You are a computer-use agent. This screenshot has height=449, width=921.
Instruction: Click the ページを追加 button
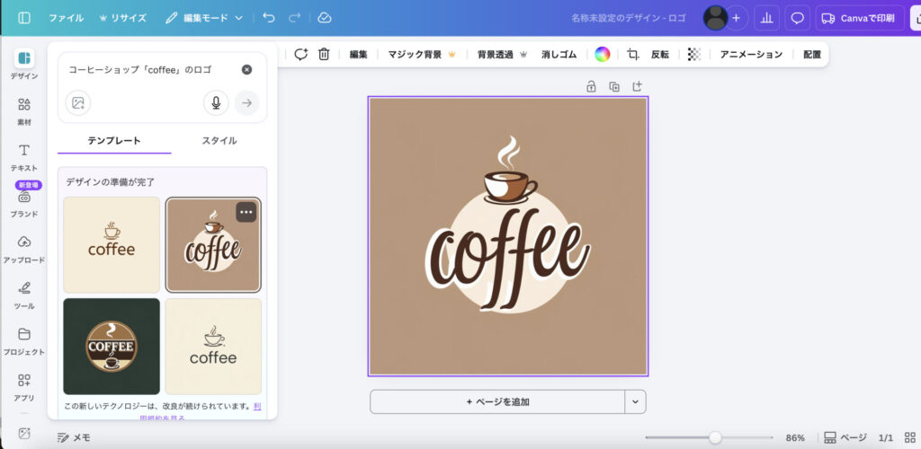pos(497,401)
